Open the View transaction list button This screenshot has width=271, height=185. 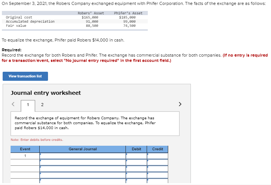pyautogui.click(x=25, y=76)
